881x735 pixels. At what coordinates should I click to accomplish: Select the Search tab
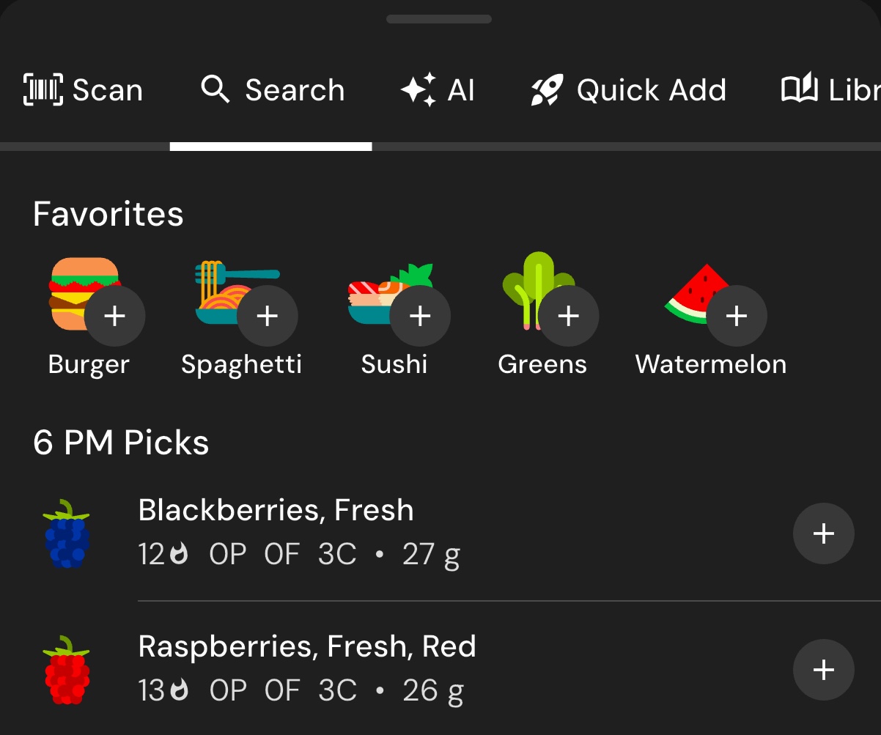[x=272, y=90]
